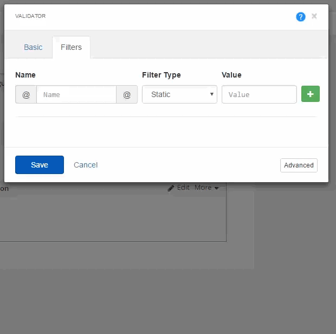This screenshot has height=334, width=336.
Task: Select the Filters tab
Action: coord(71,47)
